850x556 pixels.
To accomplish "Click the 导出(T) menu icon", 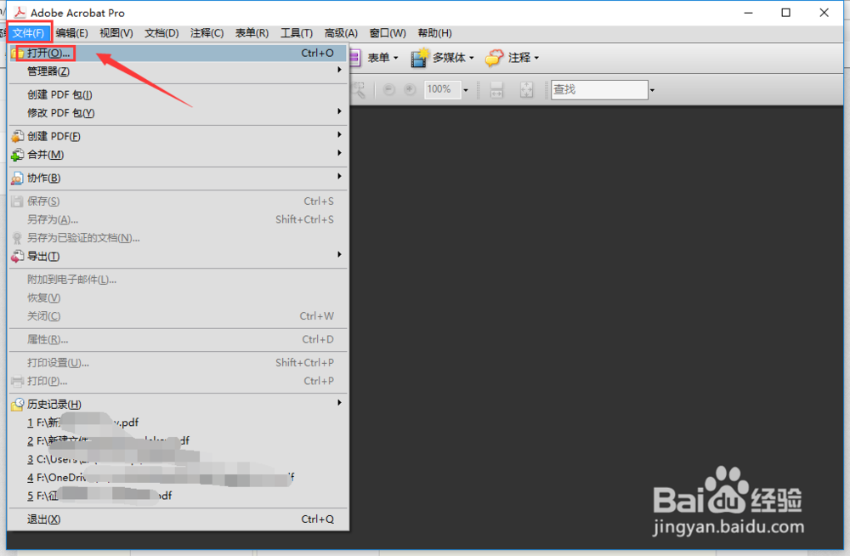I will 17,256.
